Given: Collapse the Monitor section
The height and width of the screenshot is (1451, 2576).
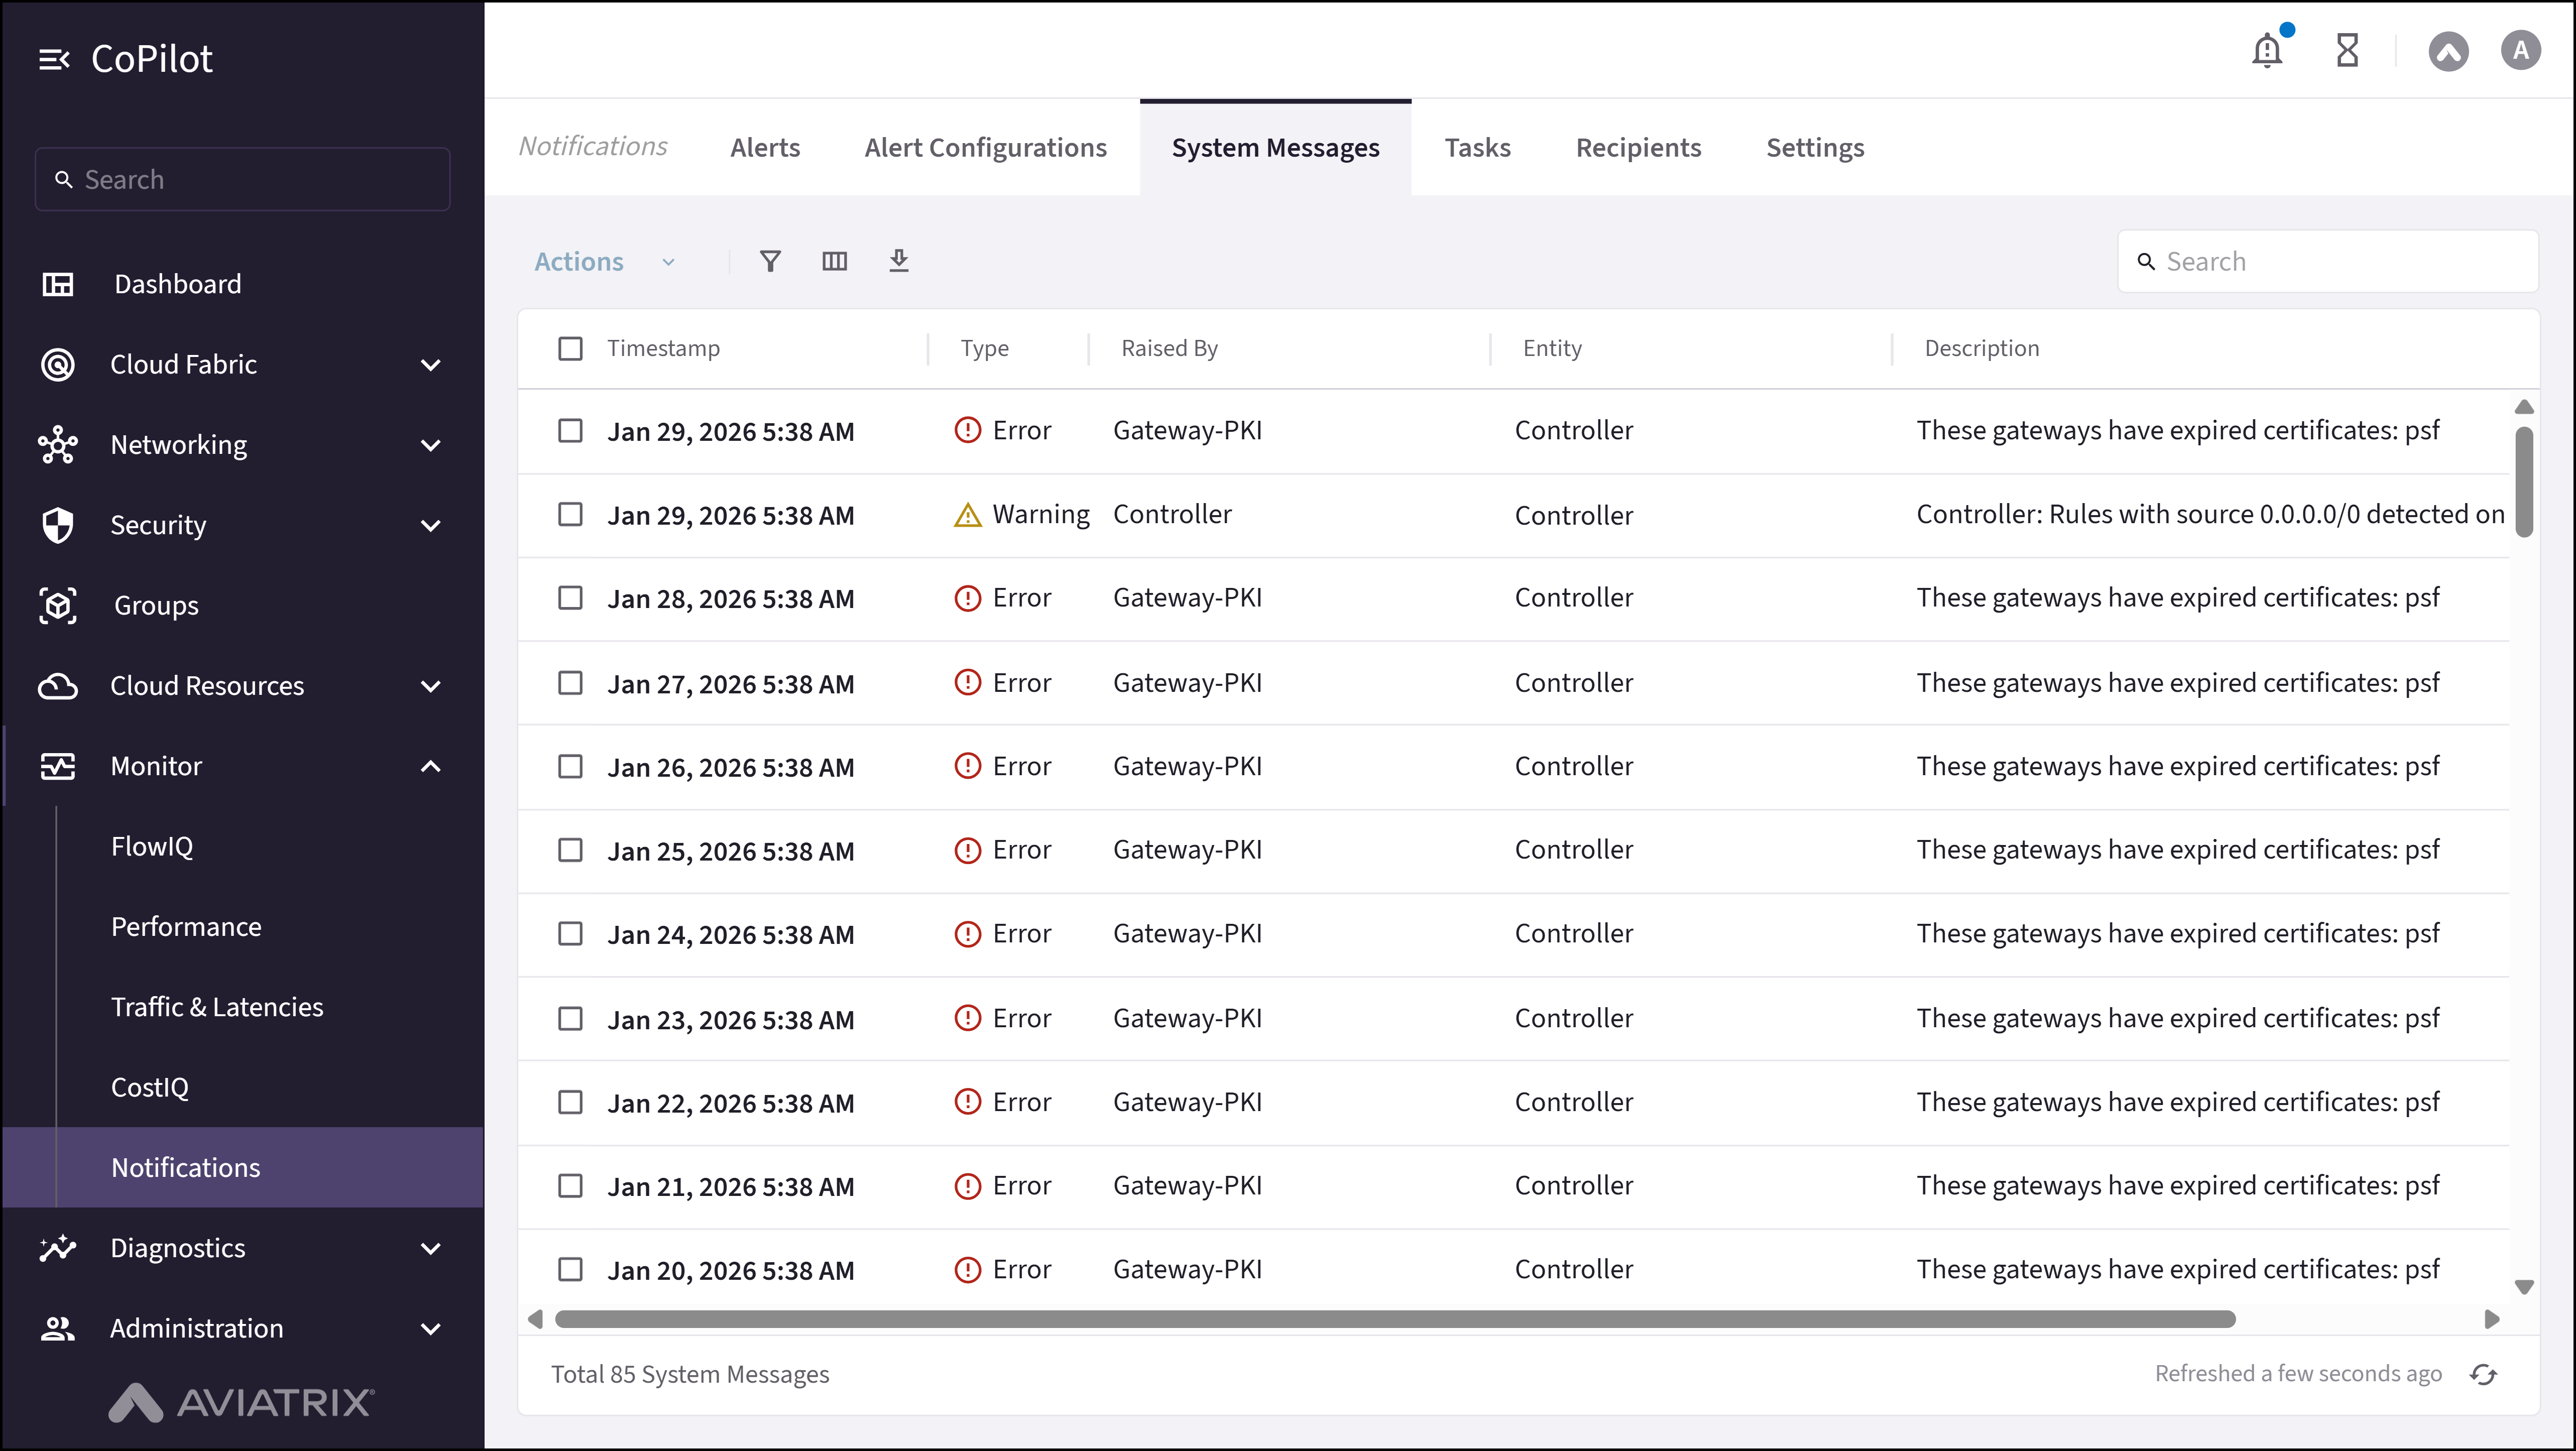Looking at the screenshot, I should 430,766.
